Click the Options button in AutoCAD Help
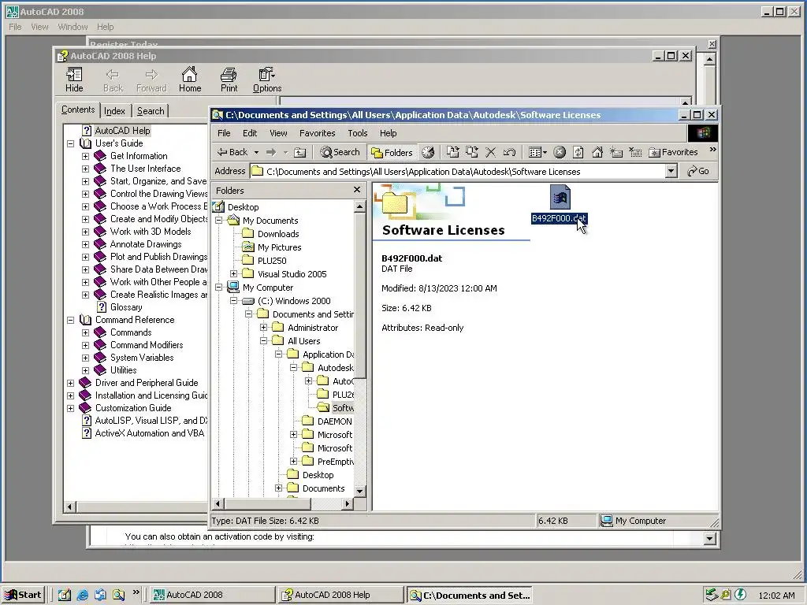 (267, 80)
